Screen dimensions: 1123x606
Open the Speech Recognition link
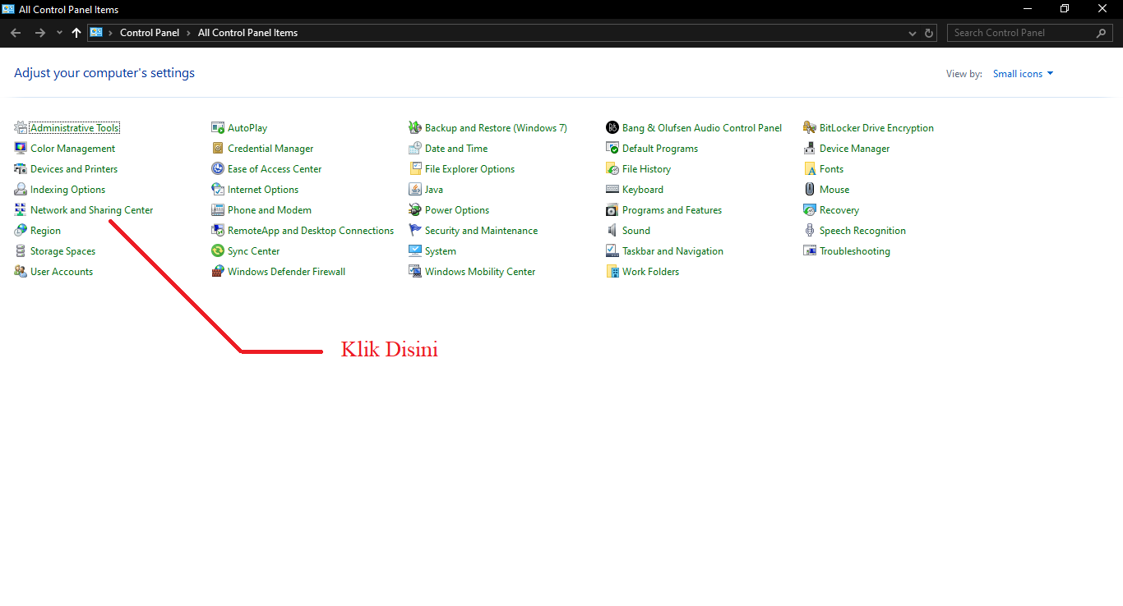(x=862, y=231)
